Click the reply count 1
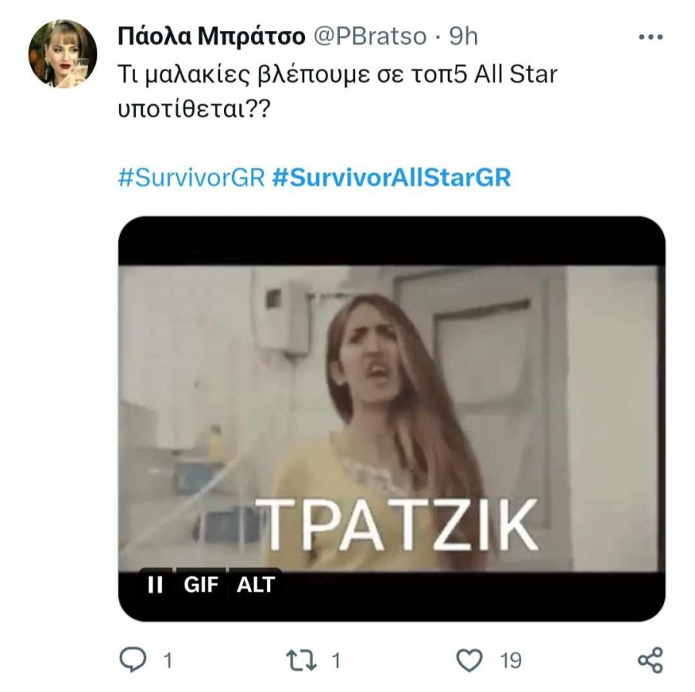695x692 pixels. (167, 660)
